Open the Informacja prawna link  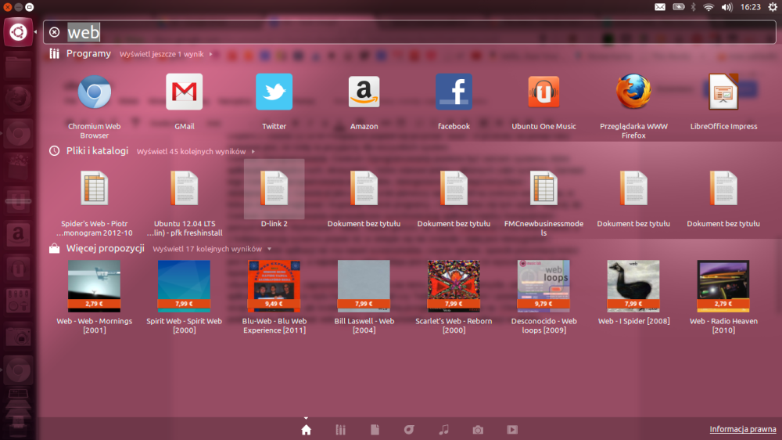point(743,429)
